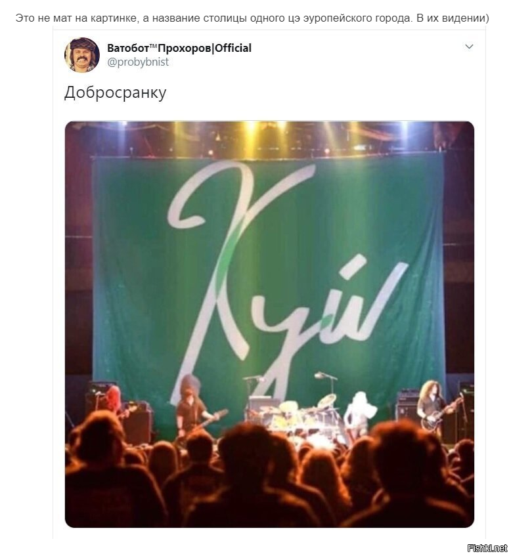Screen dimensions: 511x556
Task: Click the word Official in display name
Action: coord(233,48)
